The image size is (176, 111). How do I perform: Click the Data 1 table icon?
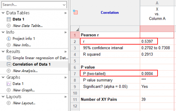point(9,19)
